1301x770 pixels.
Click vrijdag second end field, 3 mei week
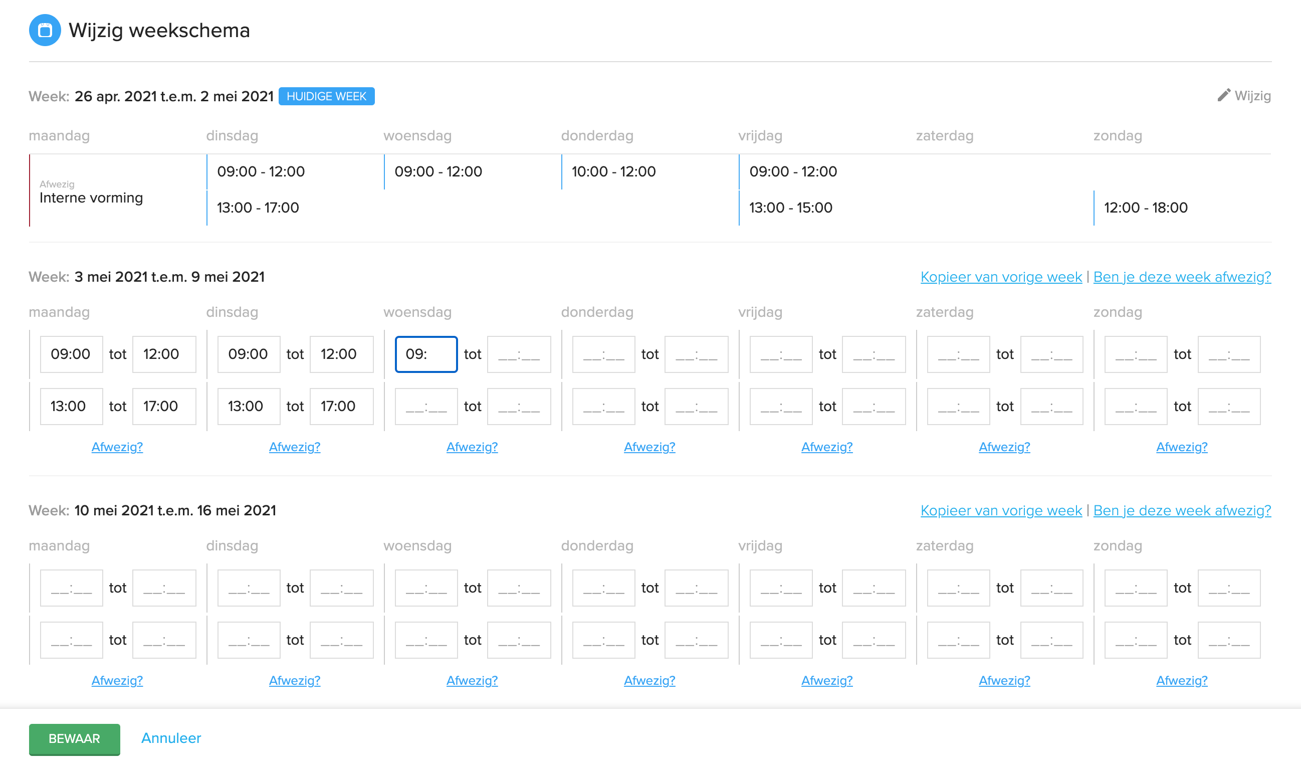point(874,406)
